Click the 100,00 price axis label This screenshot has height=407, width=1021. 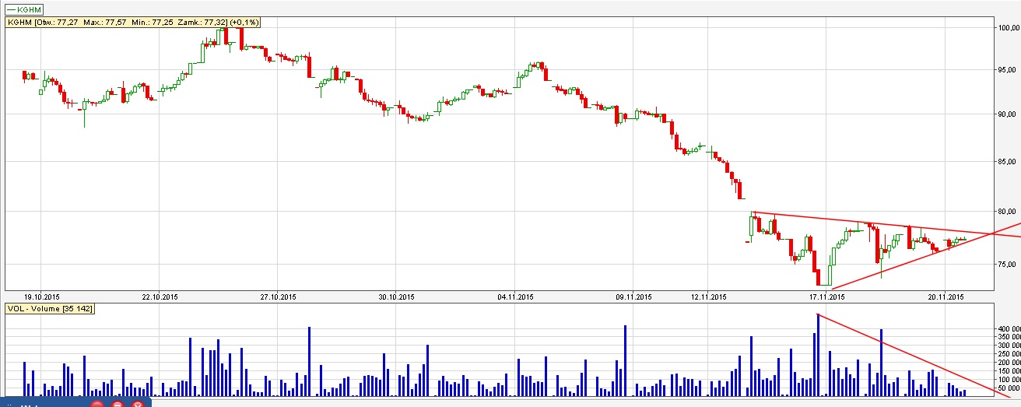point(1008,28)
